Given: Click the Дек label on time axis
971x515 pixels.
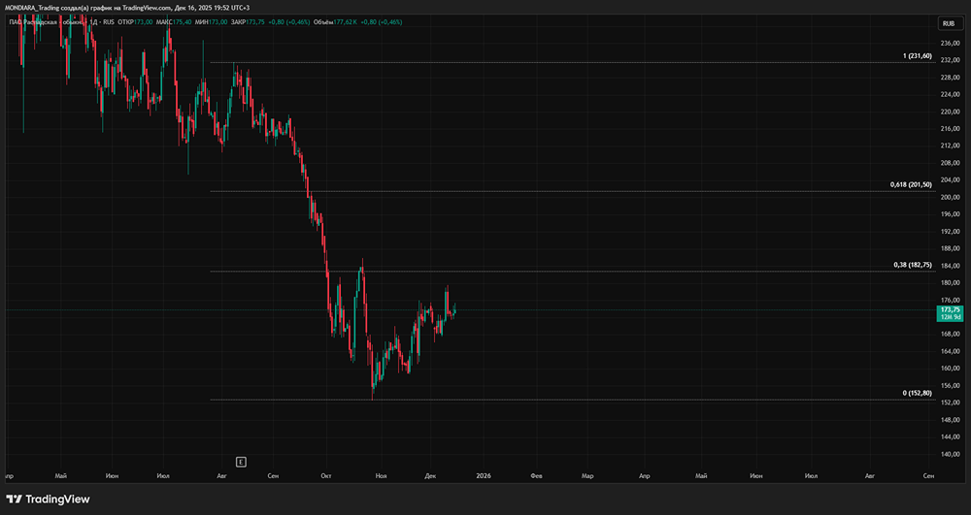Looking at the screenshot, I should coord(431,476).
